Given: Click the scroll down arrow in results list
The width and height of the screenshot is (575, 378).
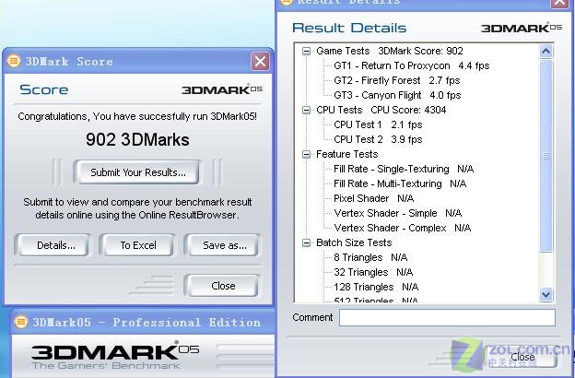Looking at the screenshot, I should tap(546, 294).
